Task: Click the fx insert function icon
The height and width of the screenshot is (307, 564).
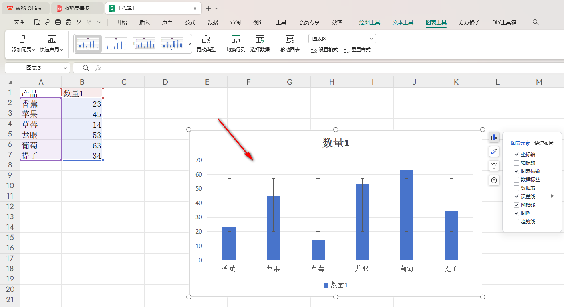Action: [98, 68]
